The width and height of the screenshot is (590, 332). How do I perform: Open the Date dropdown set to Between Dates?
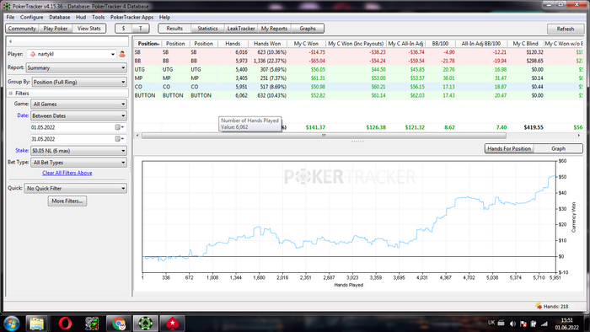tap(79, 115)
